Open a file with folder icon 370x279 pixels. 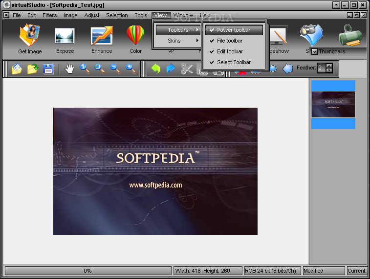point(33,69)
